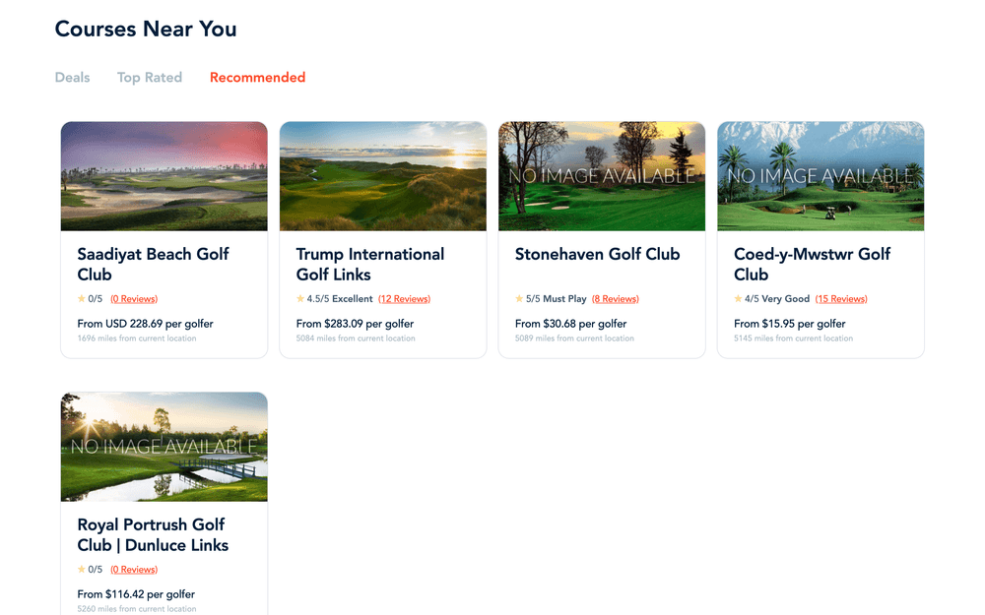Click the star icon beside 4/5 Very Good
Image resolution: width=985 pixels, height=615 pixels.
click(x=738, y=299)
